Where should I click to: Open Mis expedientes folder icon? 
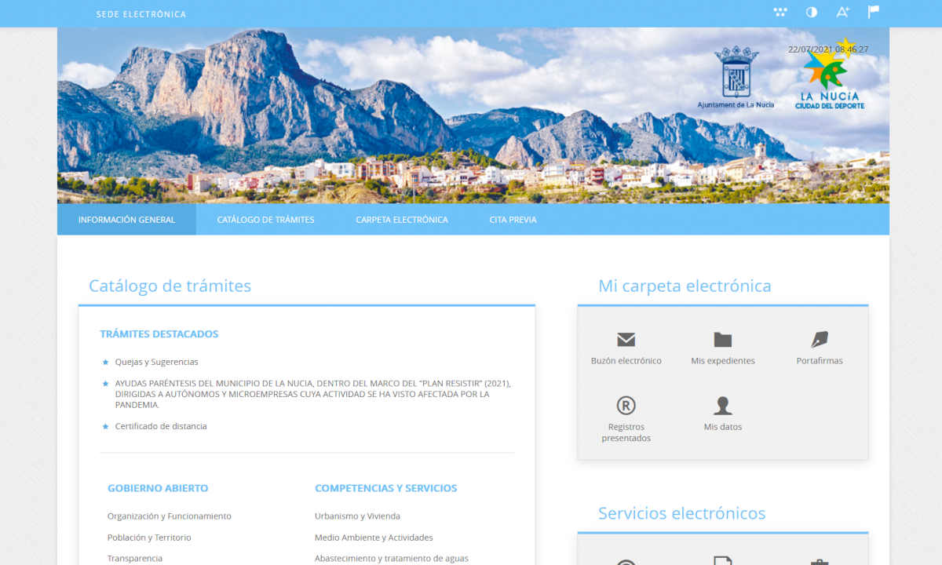(722, 340)
